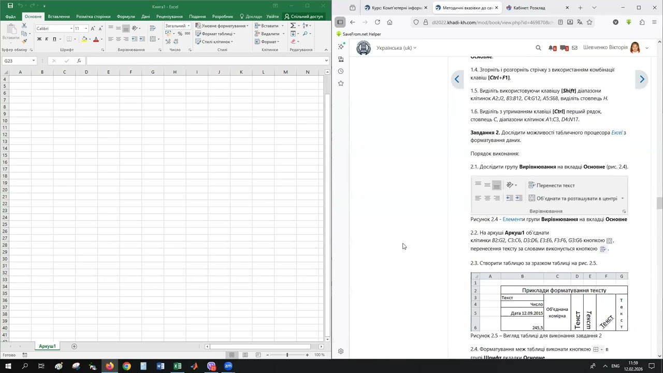The image size is (663, 373).
Task: Open Умовне форматування dropdown
Action: 222,26
